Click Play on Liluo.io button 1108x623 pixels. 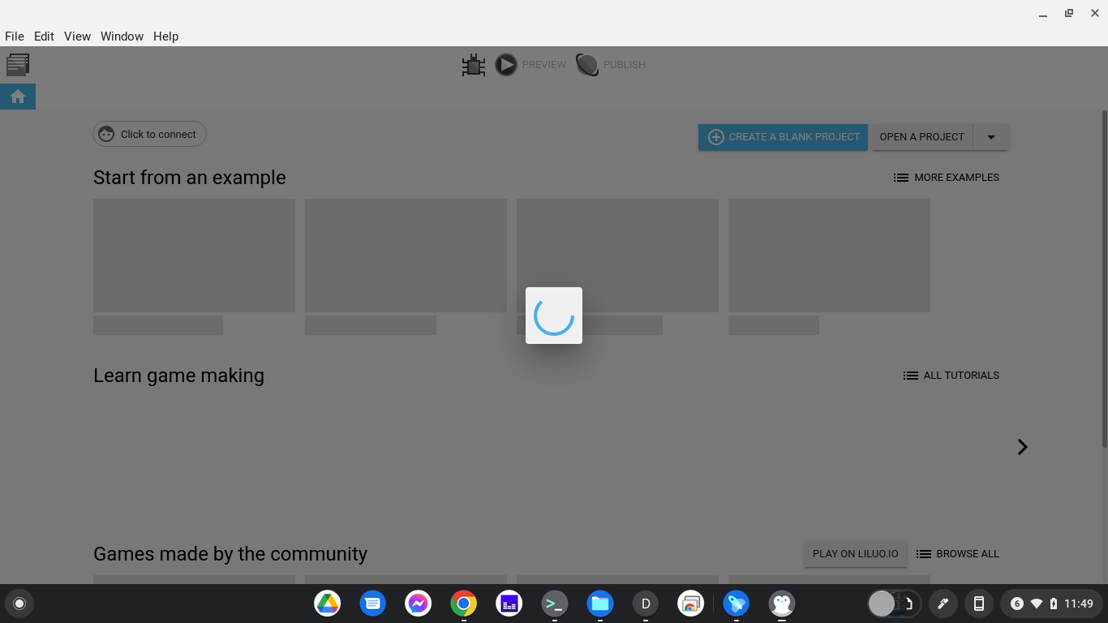856,554
